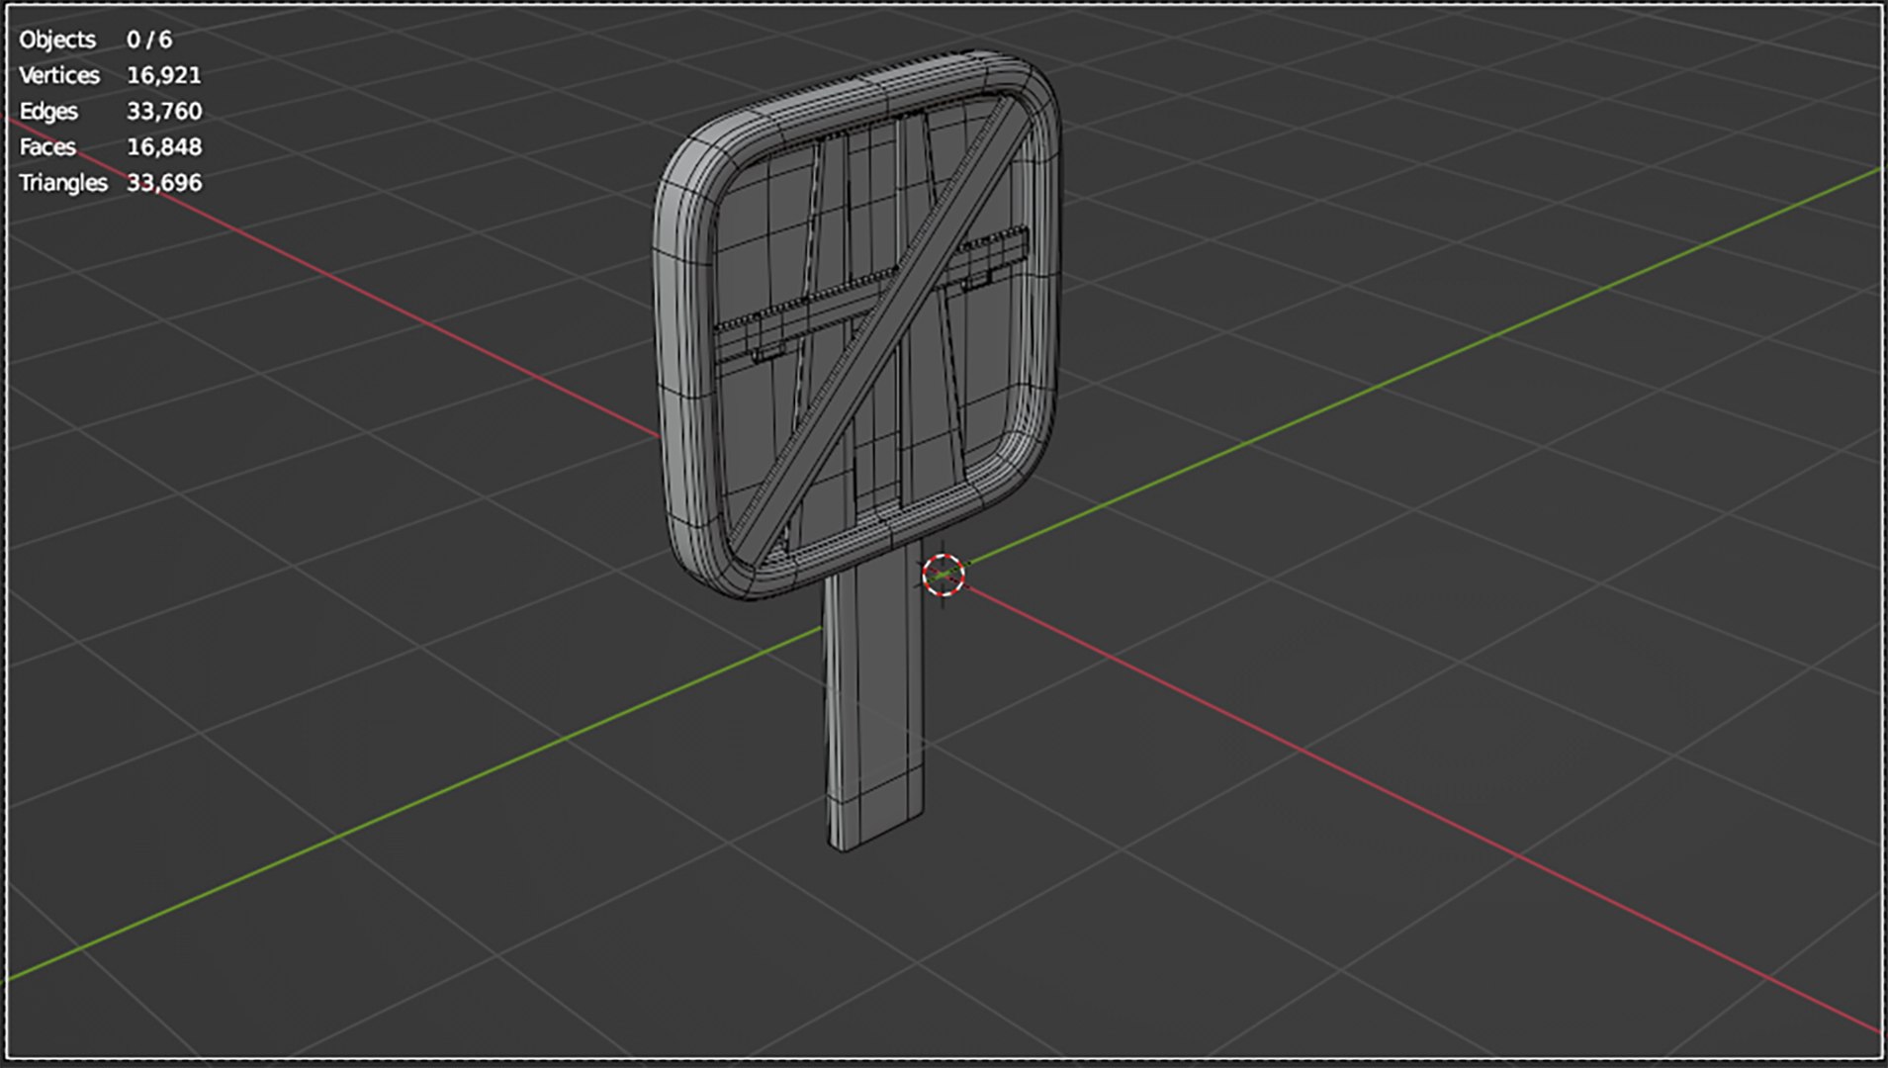Click the "Triangles" statistics label

point(63,183)
